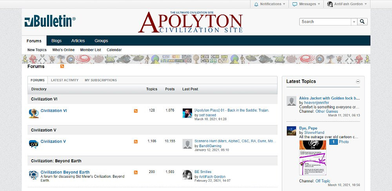View AntiFash Gordon's link under BE Smilies
The image size is (392, 191).
click(x=212, y=177)
